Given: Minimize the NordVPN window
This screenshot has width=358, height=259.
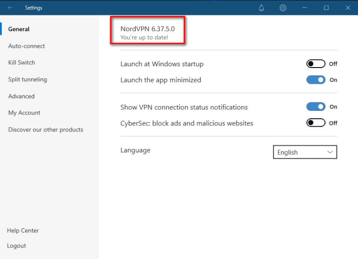Looking at the screenshot, I should pyautogui.click(x=305, y=8).
